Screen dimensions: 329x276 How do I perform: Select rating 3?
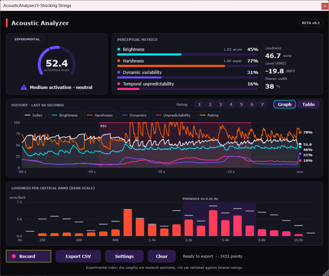click(221, 105)
